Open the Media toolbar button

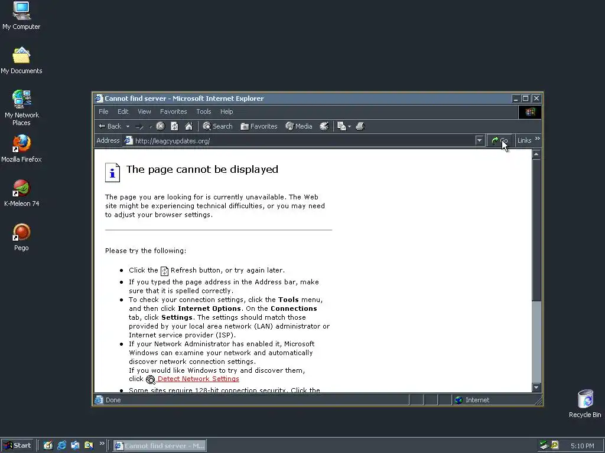(299, 126)
